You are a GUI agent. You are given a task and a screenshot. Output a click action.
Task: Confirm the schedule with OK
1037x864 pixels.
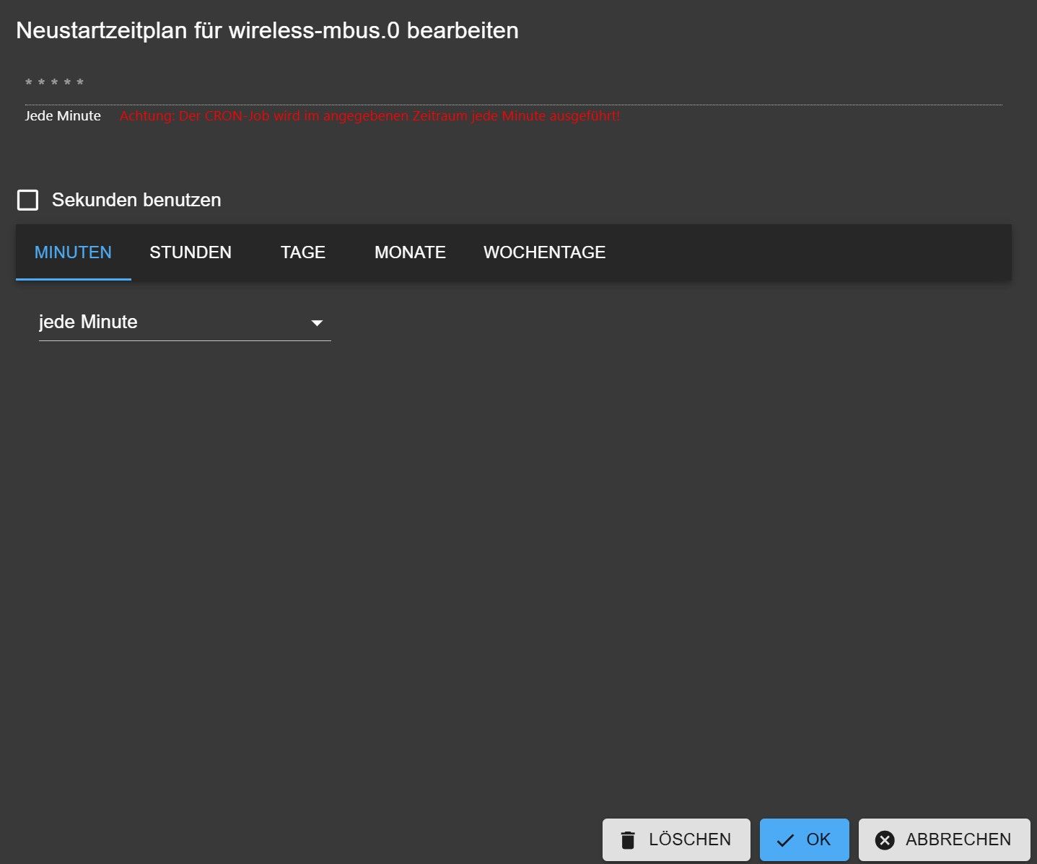(805, 839)
